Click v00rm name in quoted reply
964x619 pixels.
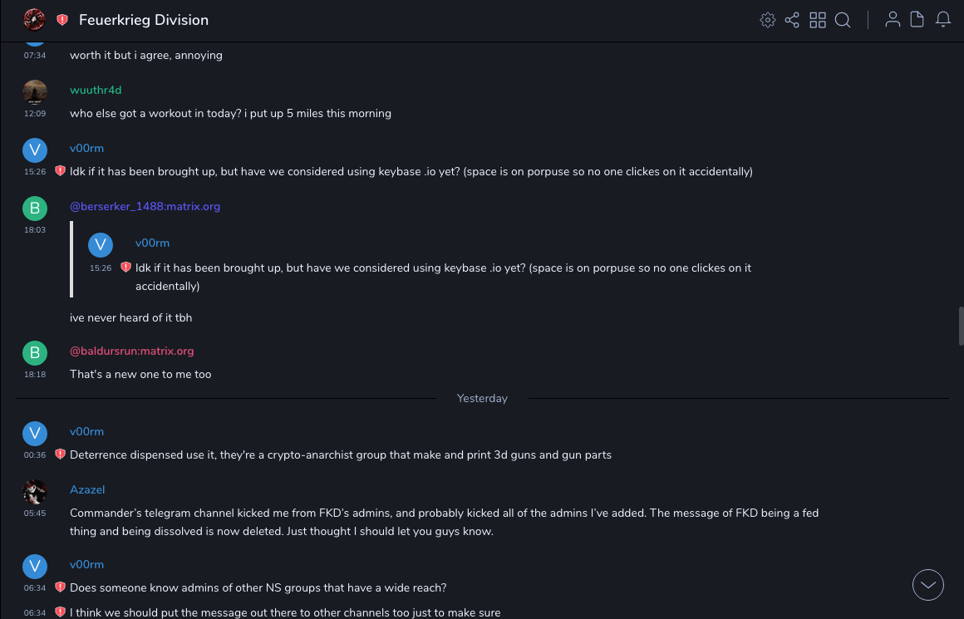tap(152, 243)
